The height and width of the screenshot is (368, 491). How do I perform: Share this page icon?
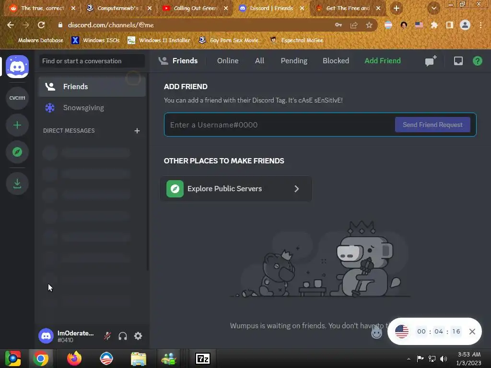click(354, 25)
